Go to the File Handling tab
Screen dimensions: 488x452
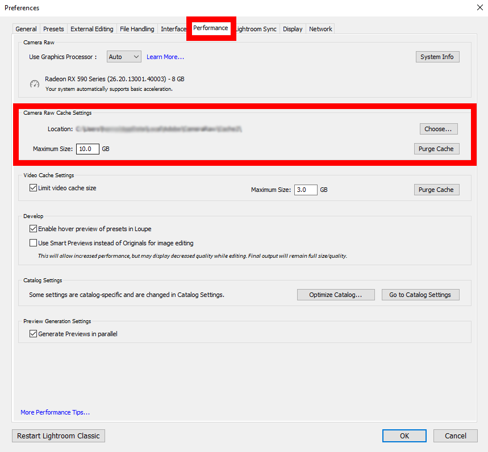click(x=138, y=29)
